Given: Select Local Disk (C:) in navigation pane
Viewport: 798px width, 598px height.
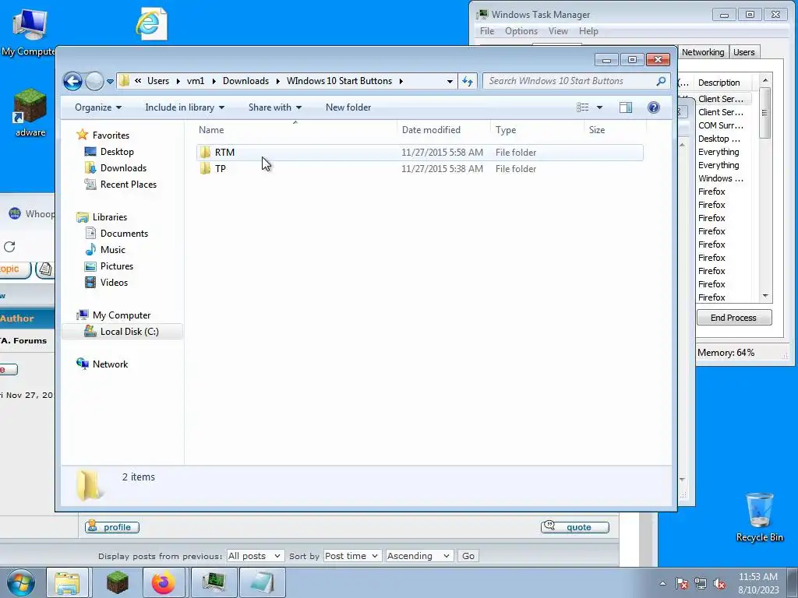Looking at the screenshot, I should [x=122, y=332].
